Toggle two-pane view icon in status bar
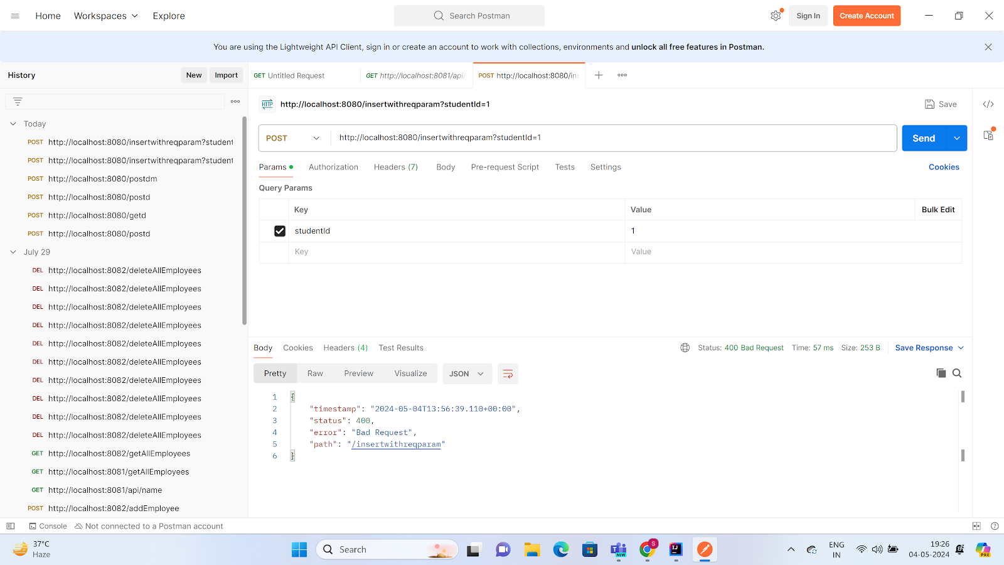 pos(976,526)
